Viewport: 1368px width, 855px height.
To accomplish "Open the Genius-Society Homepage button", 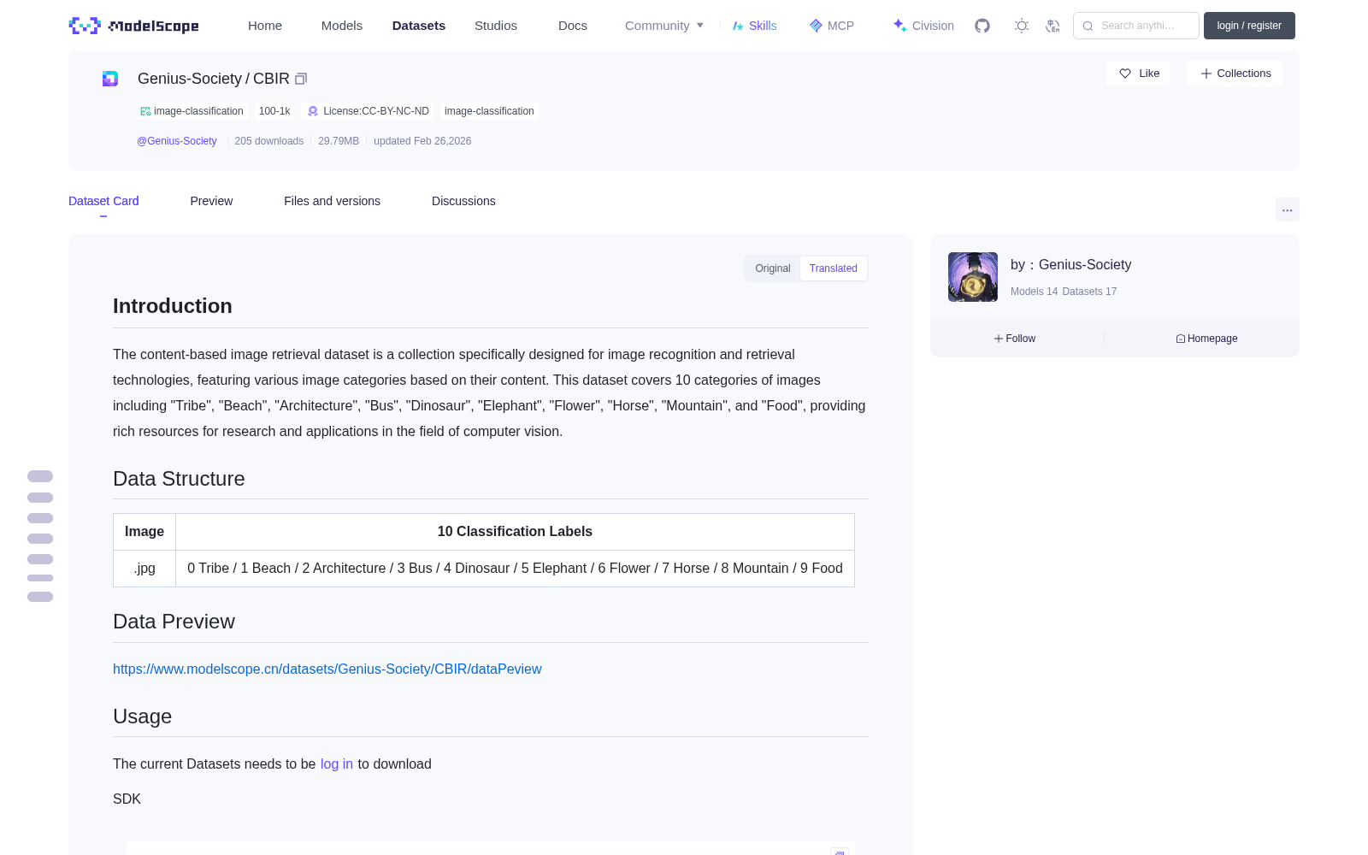I will pyautogui.click(x=1206, y=339).
